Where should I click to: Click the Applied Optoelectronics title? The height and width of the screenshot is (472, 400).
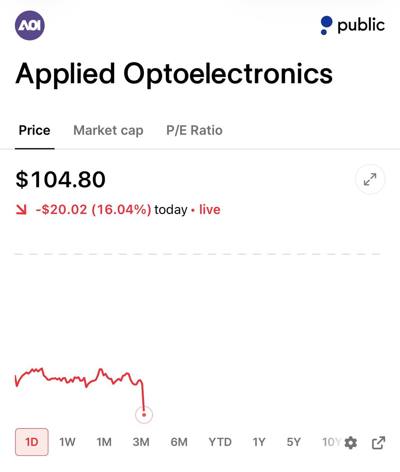(x=174, y=74)
